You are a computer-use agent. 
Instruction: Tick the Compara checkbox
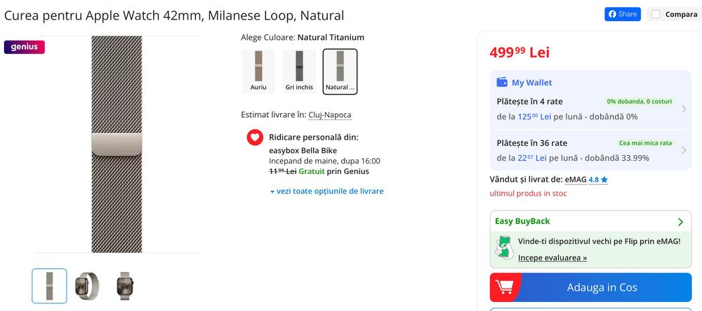pos(656,14)
